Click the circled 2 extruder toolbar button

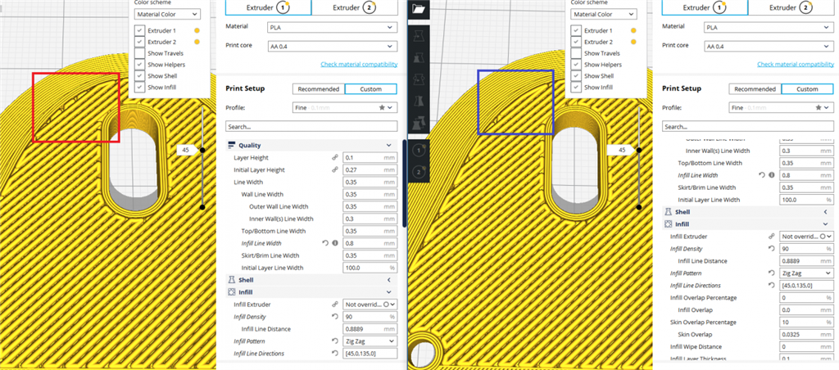[420, 172]
